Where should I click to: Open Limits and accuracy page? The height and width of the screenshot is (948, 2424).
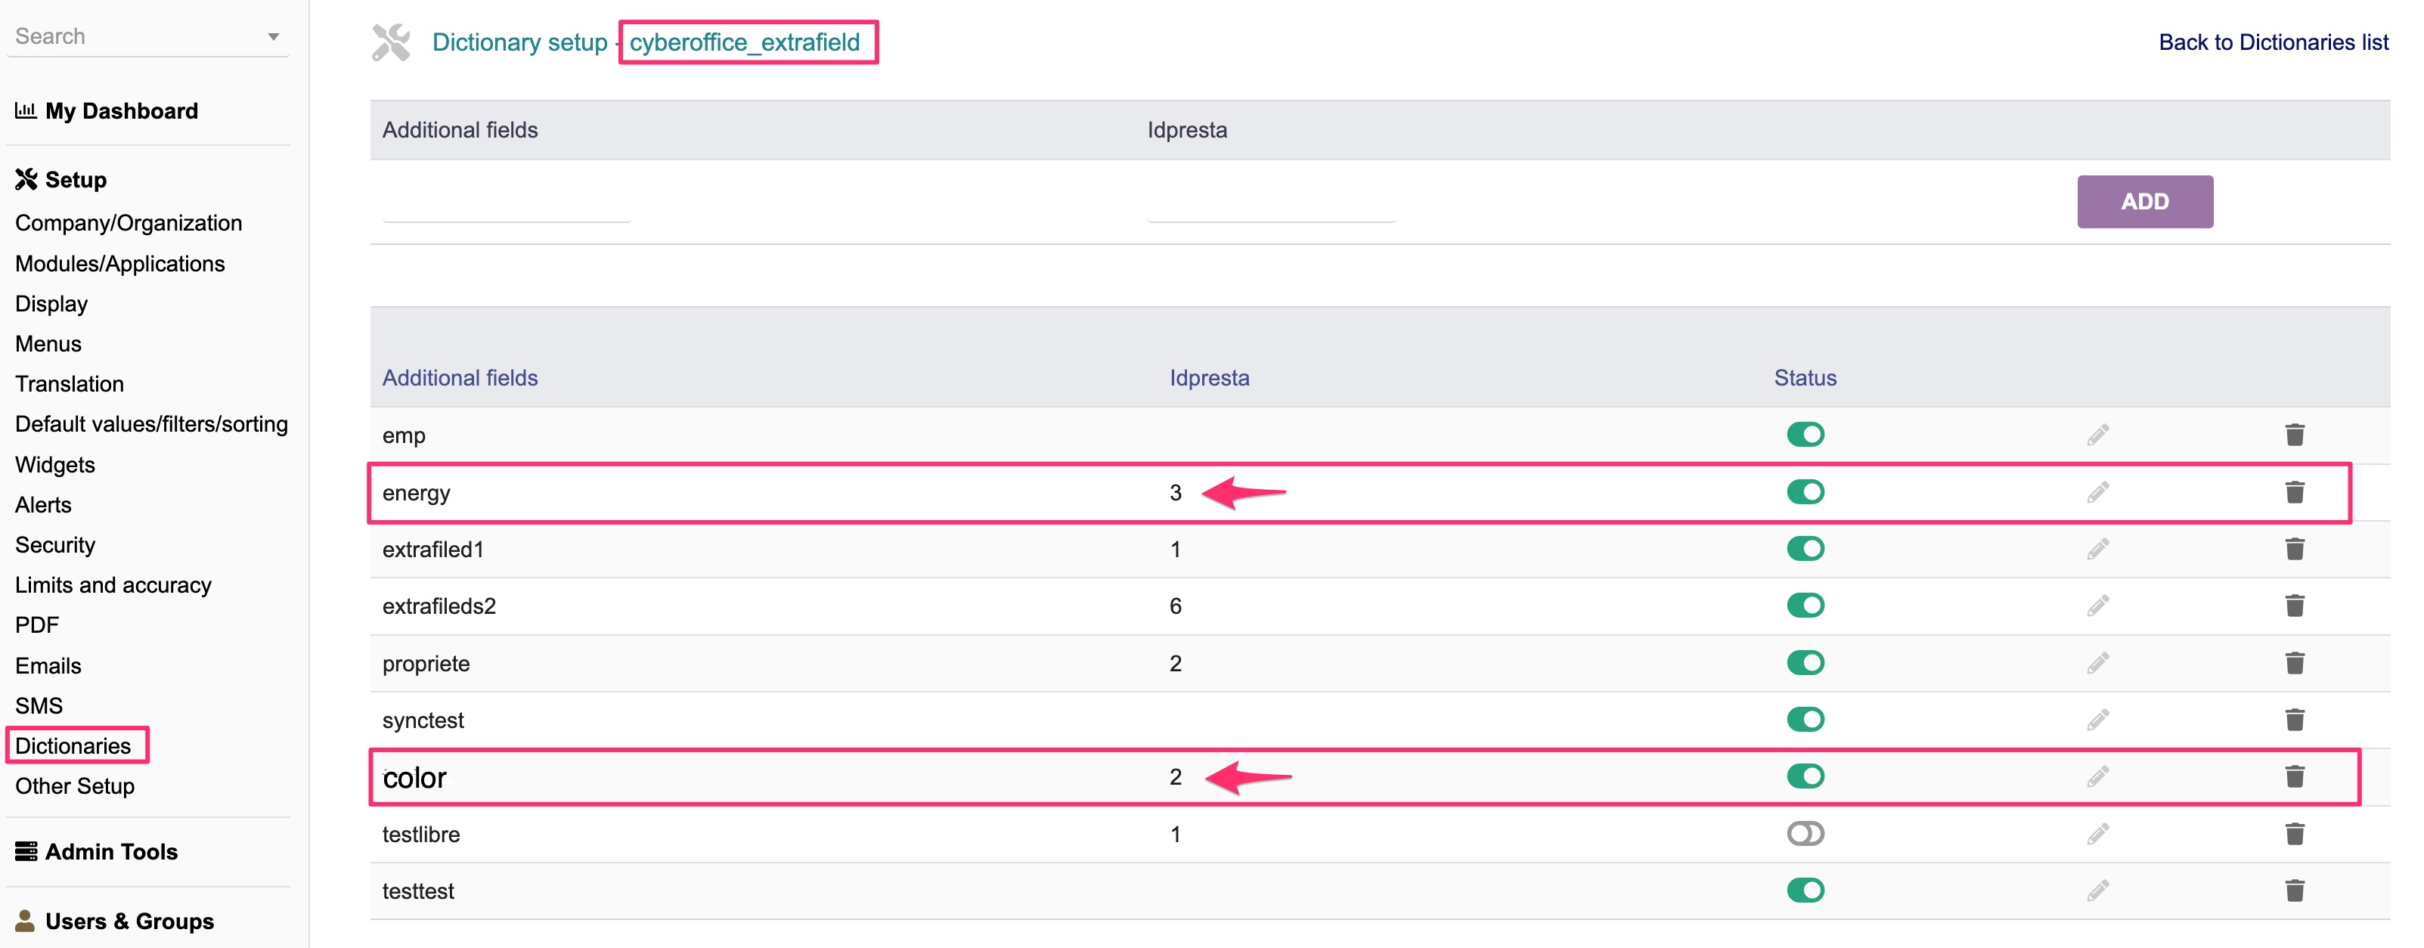114,585
